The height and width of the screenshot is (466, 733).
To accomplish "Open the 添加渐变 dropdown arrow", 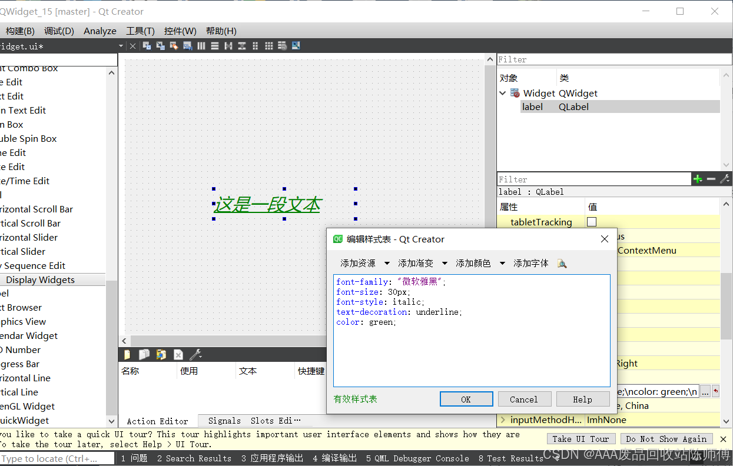I will [445, 263].
